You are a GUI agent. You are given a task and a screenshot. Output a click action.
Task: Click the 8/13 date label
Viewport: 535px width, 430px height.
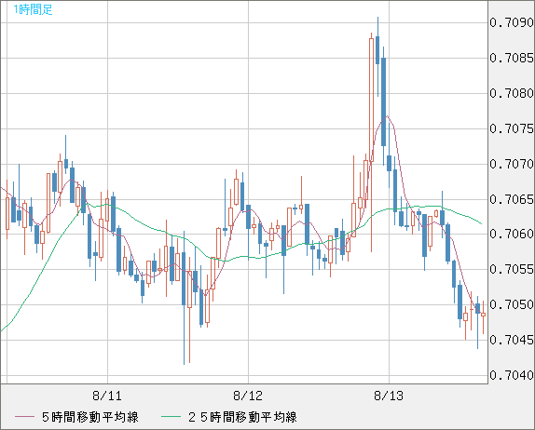point(389,396)
